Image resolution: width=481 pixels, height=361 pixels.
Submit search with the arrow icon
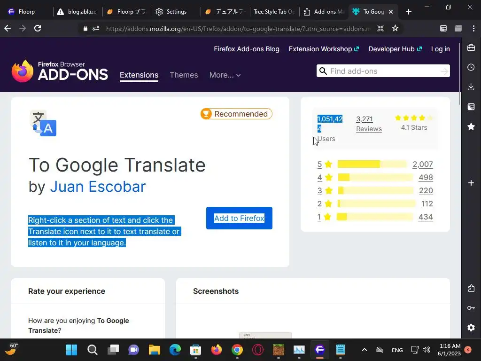pos(444,71)
